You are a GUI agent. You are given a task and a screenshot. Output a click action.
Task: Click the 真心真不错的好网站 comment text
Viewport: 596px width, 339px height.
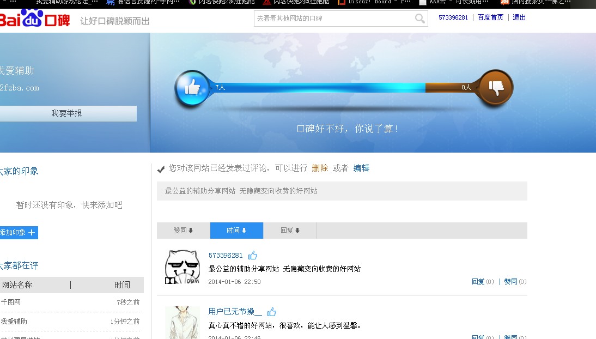(x=285, y=326)
